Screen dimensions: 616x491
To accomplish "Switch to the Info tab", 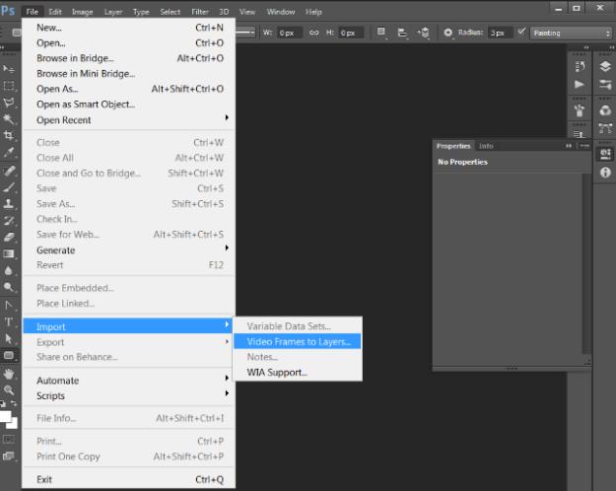I will [x=486, y=146].
